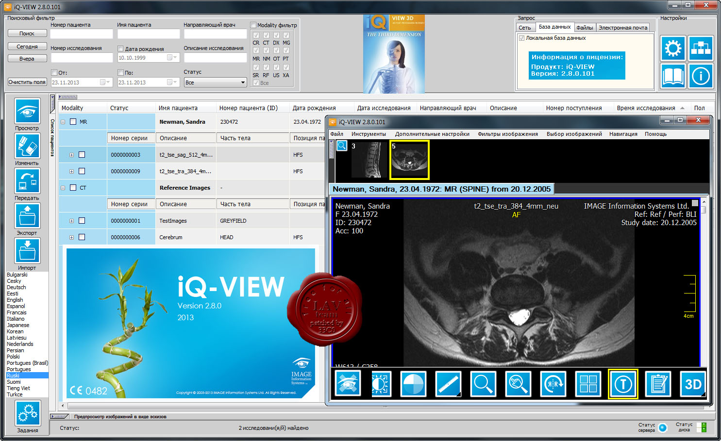Toggle the CR modality checkbox
This screenshot has width=721, height=441.
point(256,35)
